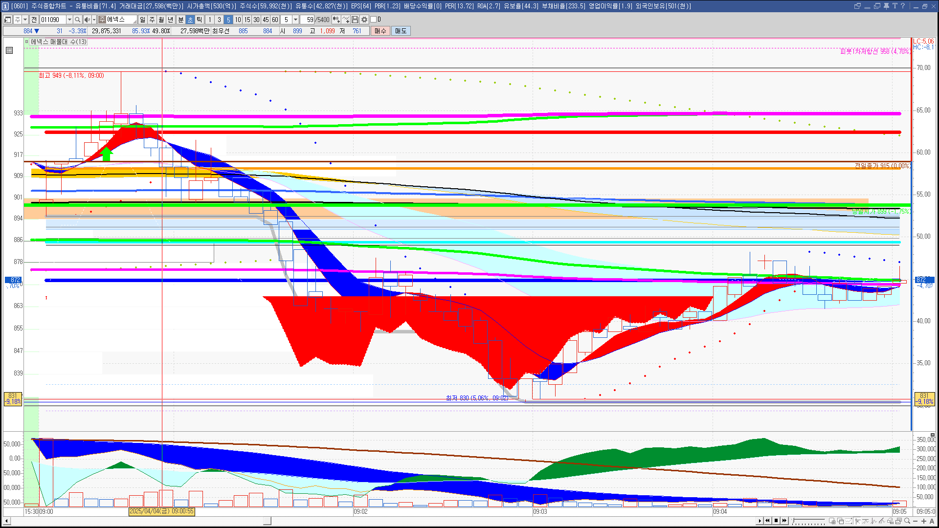Image resolution: width=939 pixels, height=528 pixels.
Task: Click the 매수 buy button
Action: pyautogui.click(x=380, y=31)
